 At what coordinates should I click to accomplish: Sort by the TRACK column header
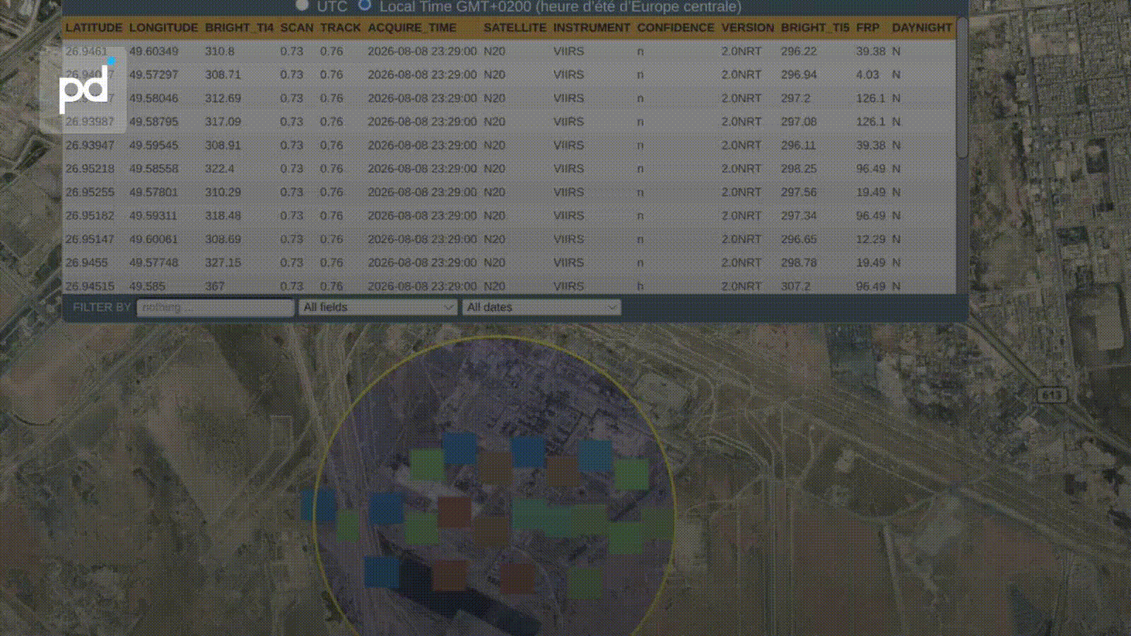(x=341, y=28)
